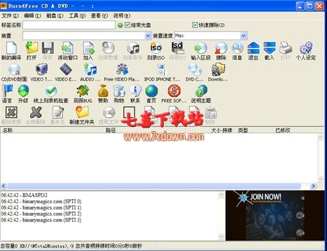Screen dimensions: 327x251
Task: Click into the label name text field
Action: (69, 25)
